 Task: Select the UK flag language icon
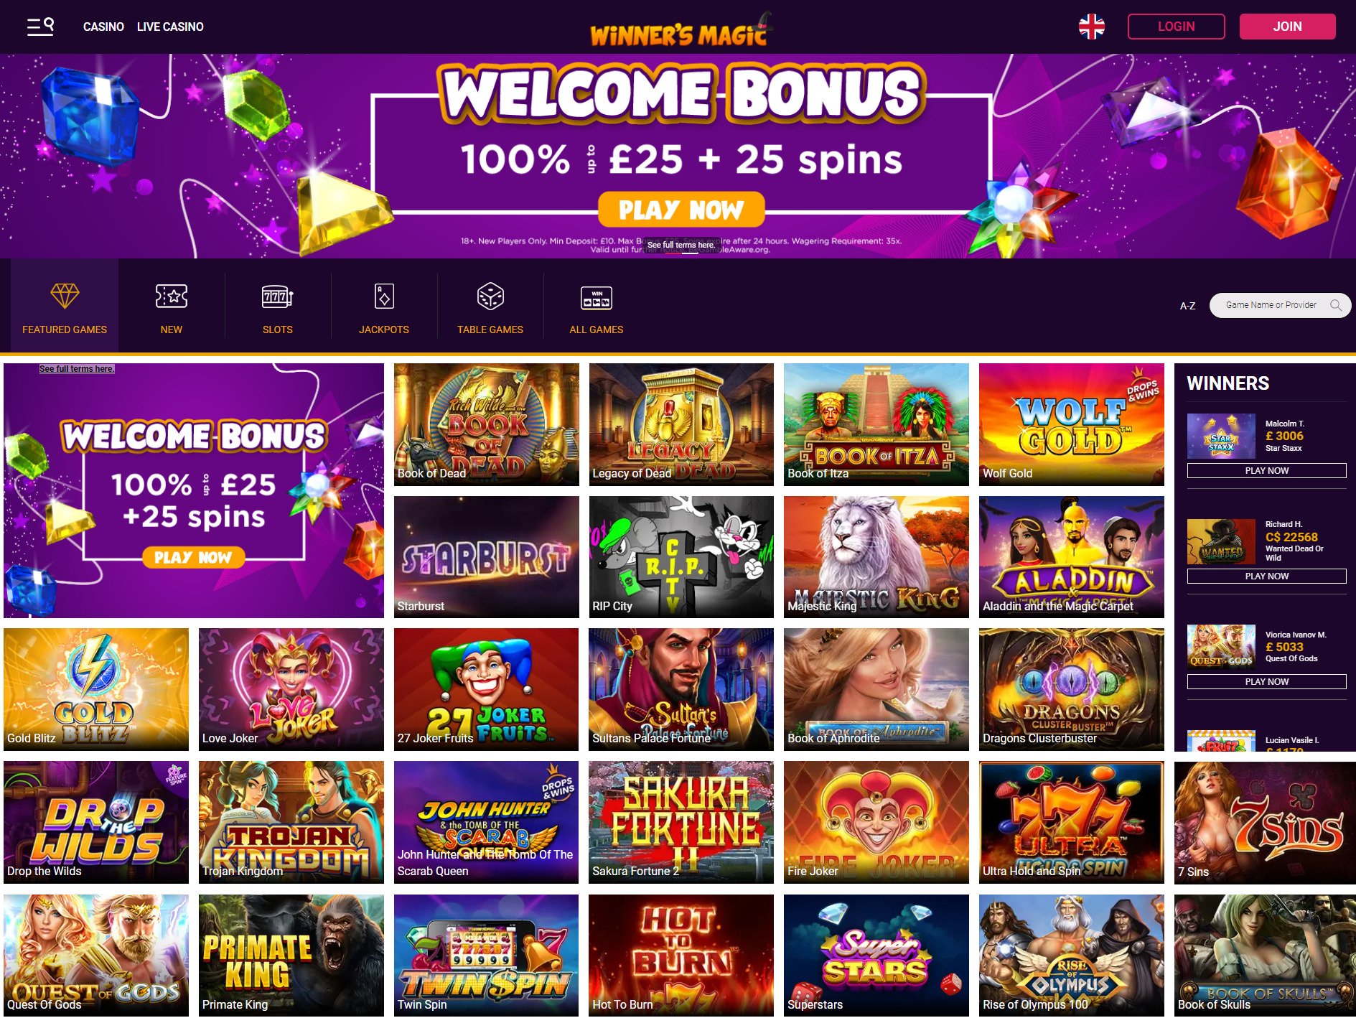click(1091, 27)
